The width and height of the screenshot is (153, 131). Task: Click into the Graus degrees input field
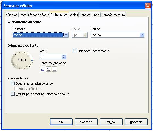click(x=51, y=57)
